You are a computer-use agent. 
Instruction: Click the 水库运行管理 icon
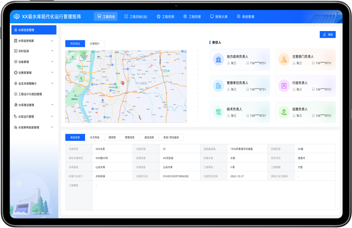[x=16, y=117]
